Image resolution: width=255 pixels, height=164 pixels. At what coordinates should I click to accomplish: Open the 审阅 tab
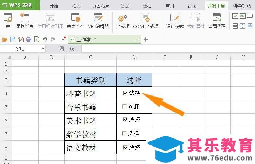pos(170,6)
